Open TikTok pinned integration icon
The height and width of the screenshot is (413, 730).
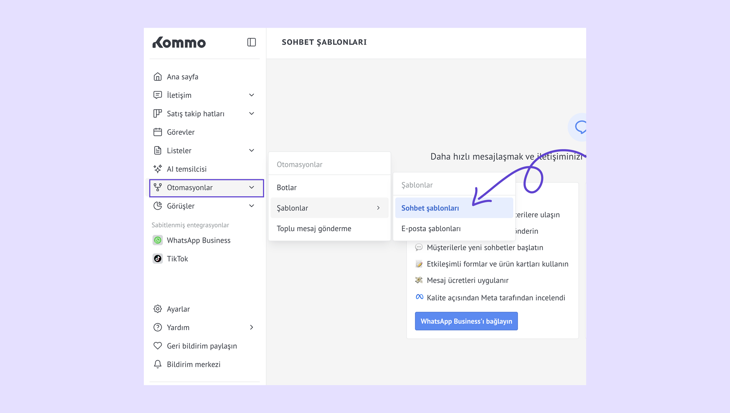[x=158, y=259]
